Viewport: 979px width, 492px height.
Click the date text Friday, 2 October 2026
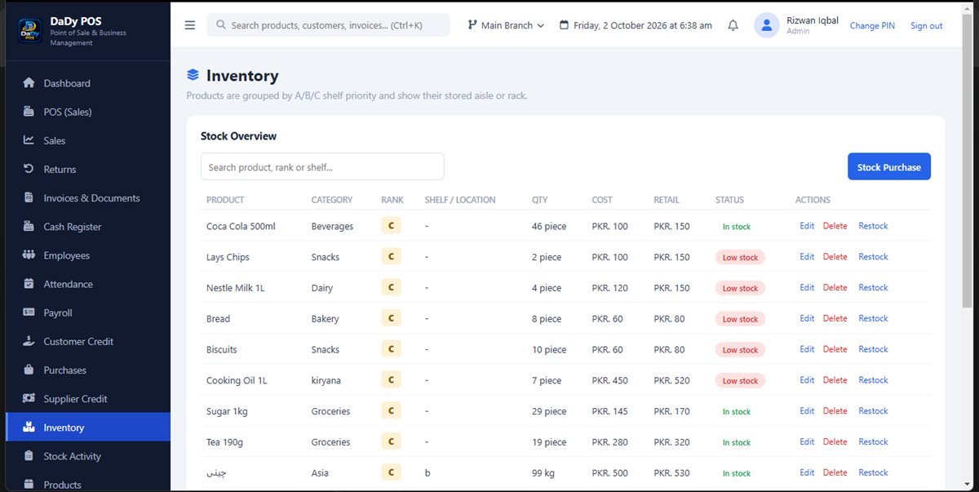[643, 25]
